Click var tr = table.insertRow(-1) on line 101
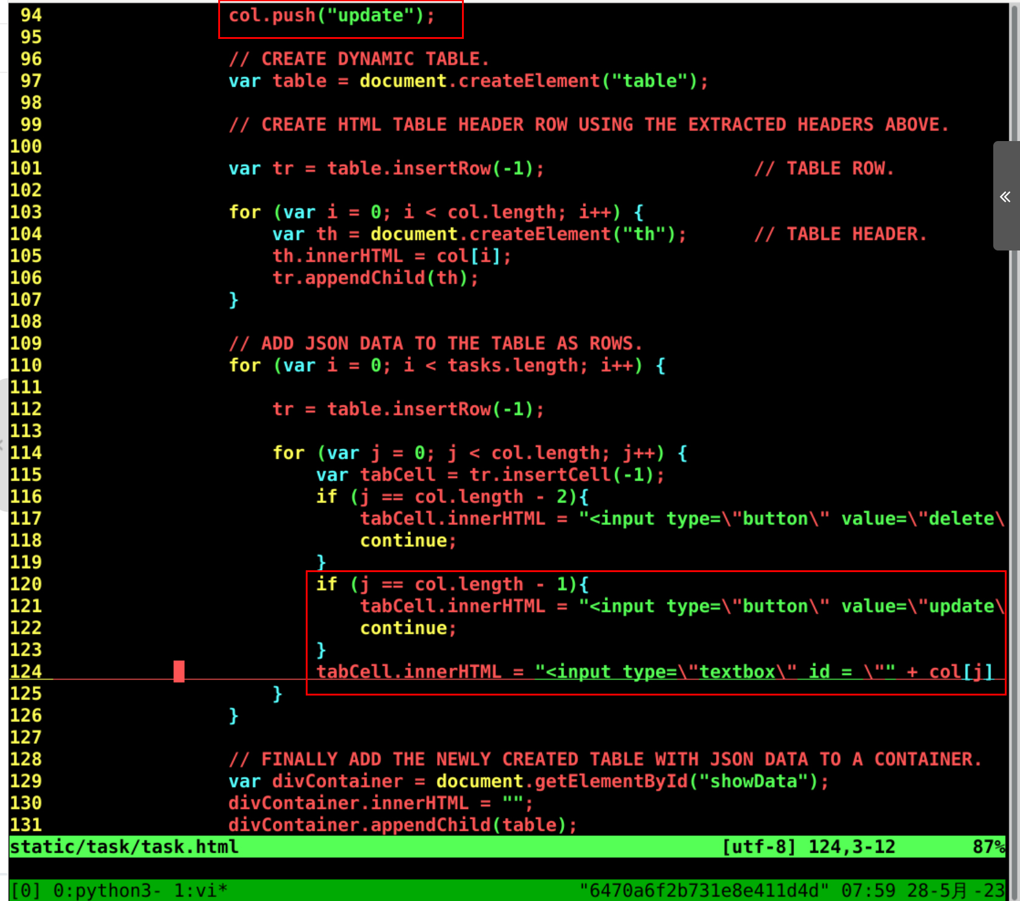Image resolution: width=1020 pixels, height=901 pixels. point(386,168)
